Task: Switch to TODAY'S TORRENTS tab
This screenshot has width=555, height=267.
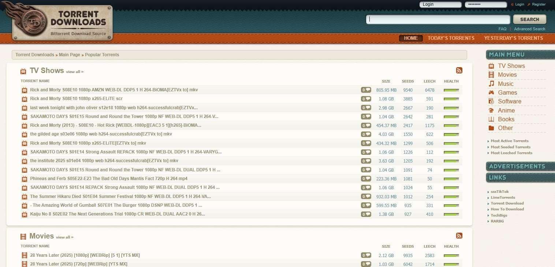Action: coord(451,38)
